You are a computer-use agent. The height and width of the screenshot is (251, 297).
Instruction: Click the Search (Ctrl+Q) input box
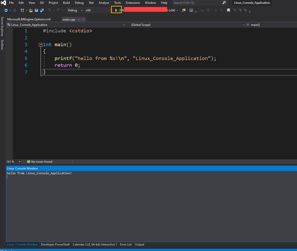(x=197, y=3)
